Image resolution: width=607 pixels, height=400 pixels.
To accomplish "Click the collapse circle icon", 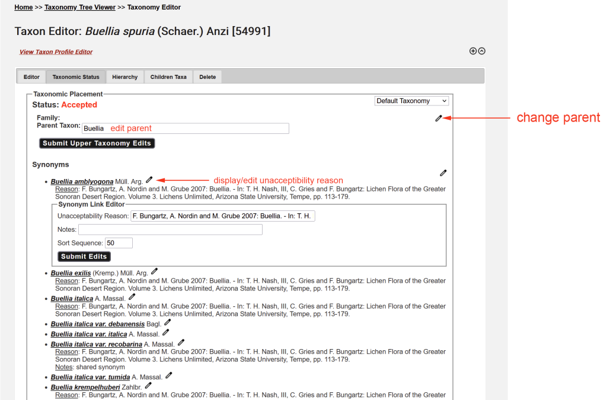I will 482,51.
